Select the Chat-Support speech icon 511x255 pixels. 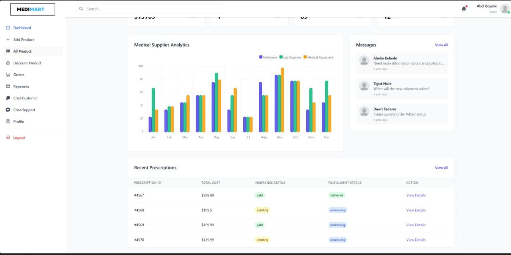coord(8,110)
